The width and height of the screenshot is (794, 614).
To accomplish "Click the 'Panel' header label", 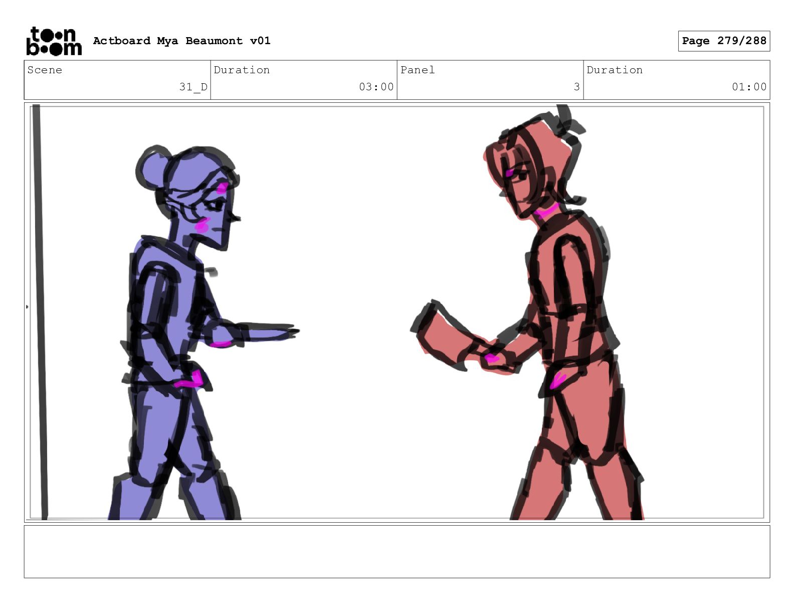I will click(418, 70).
